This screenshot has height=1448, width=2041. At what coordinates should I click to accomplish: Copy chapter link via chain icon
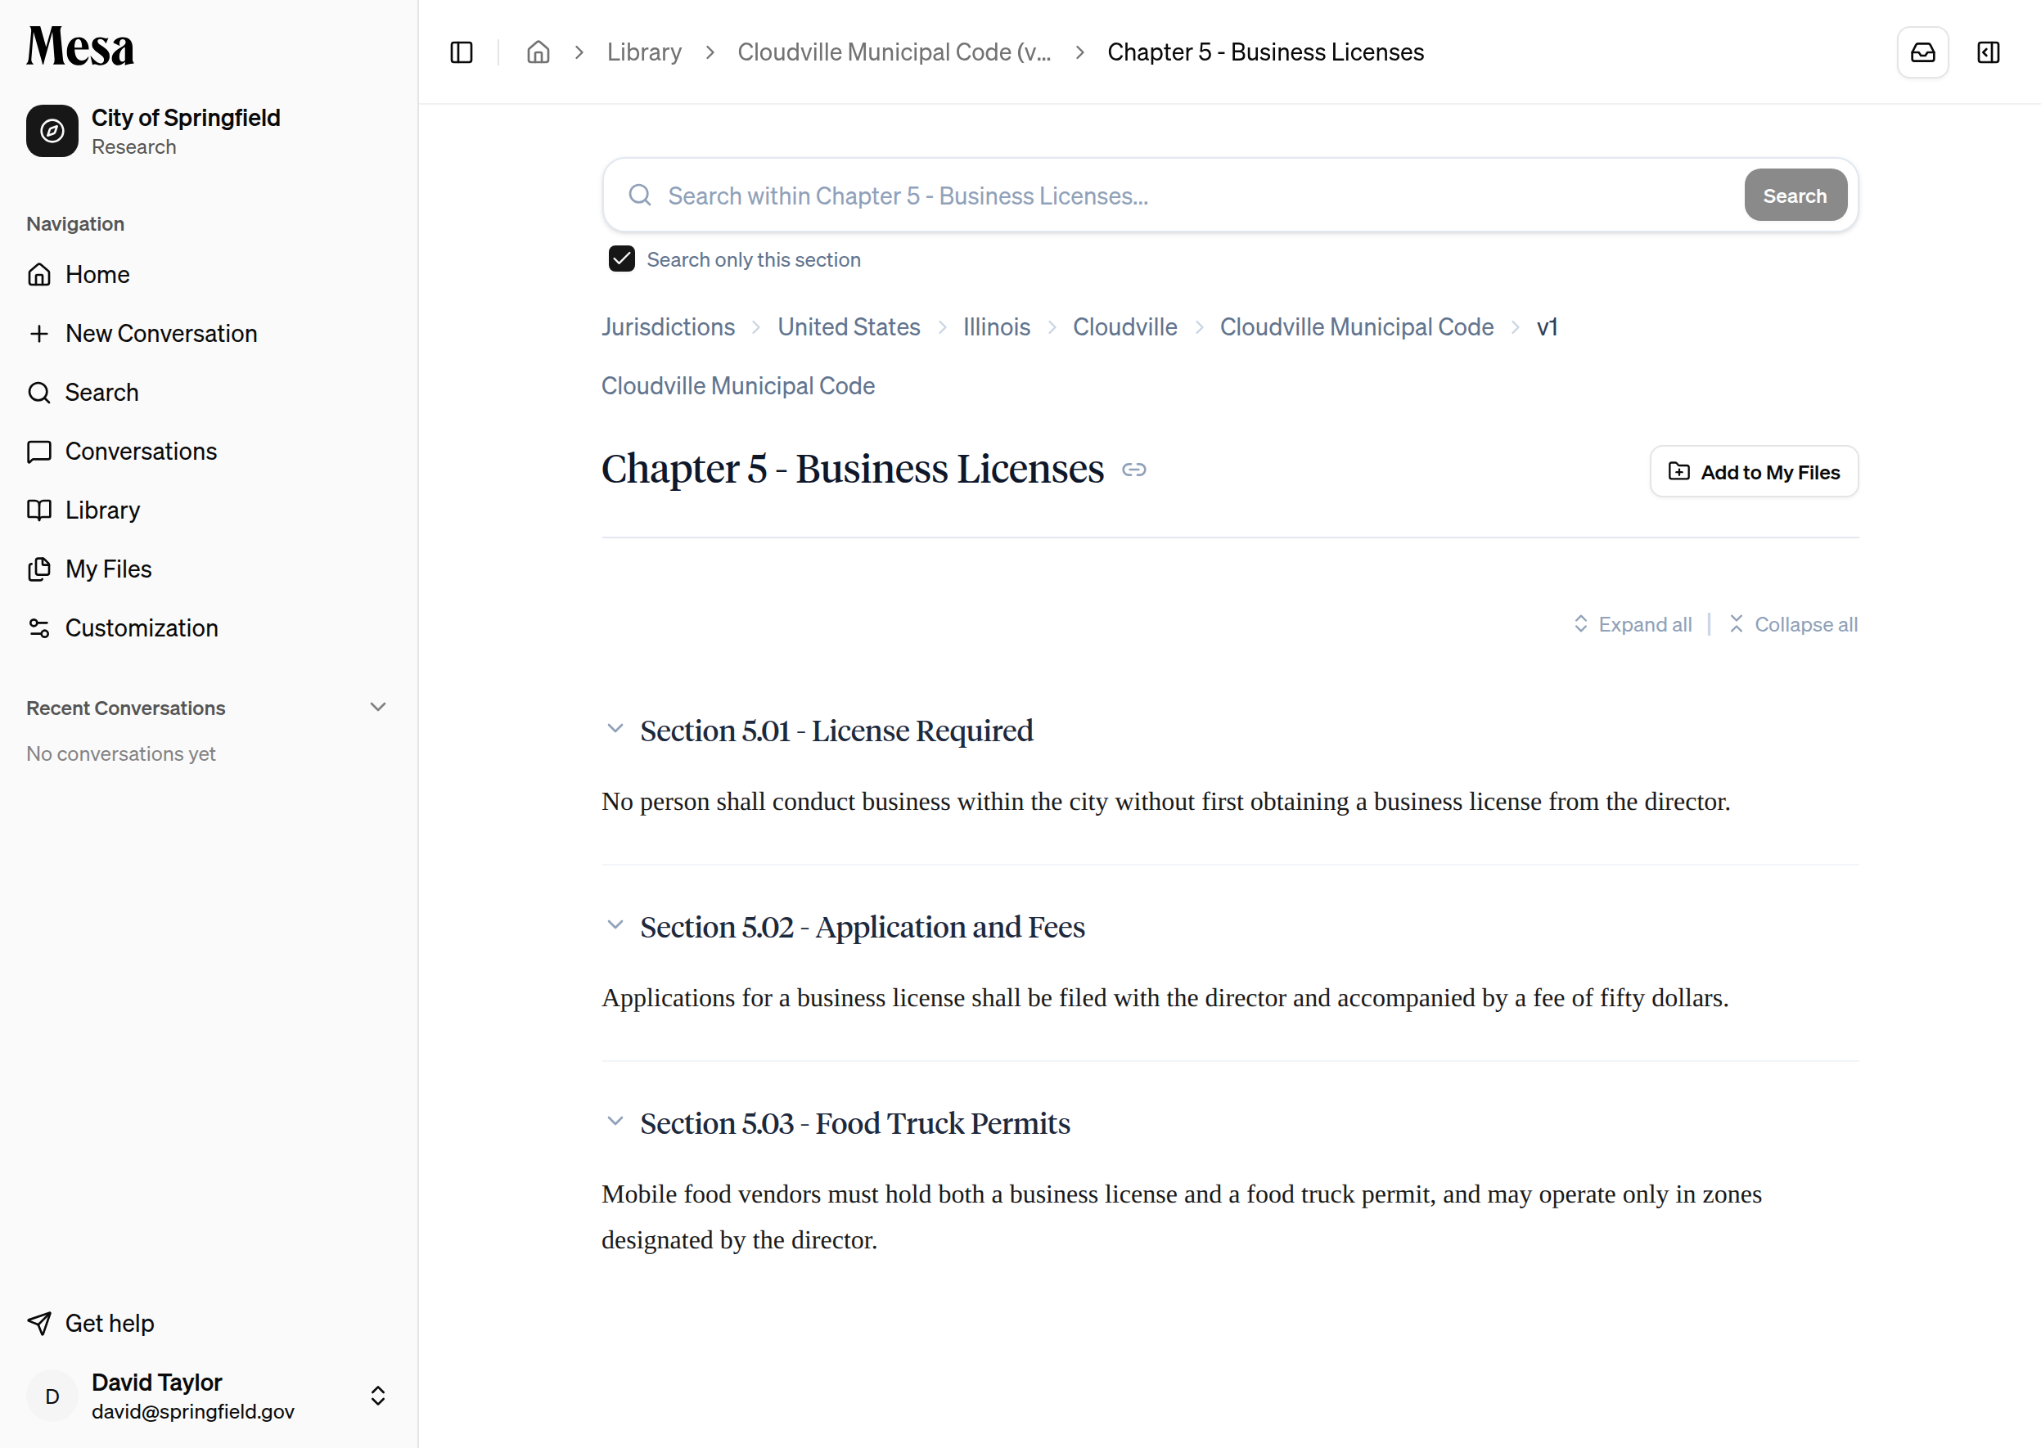click(1133, 470)
